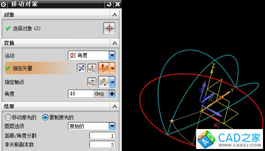Click the 角度 value input field

pos(81,94)
